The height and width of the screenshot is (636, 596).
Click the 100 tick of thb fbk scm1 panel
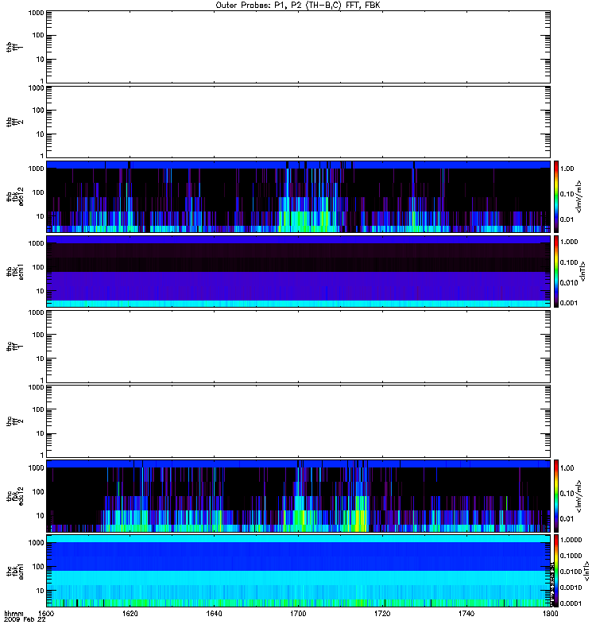click(x=37, y=267)
